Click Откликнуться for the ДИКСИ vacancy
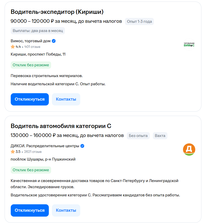The height and width of the screenshot is (223, 206). [x=30, y=210]
